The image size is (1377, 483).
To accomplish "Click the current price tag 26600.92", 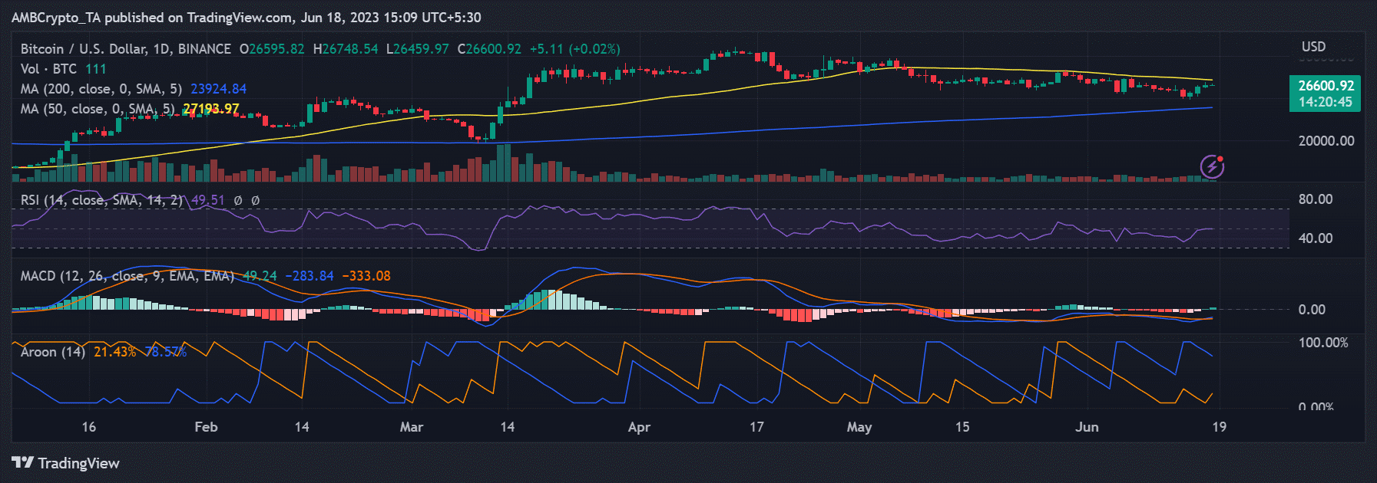I will 1326,86.
